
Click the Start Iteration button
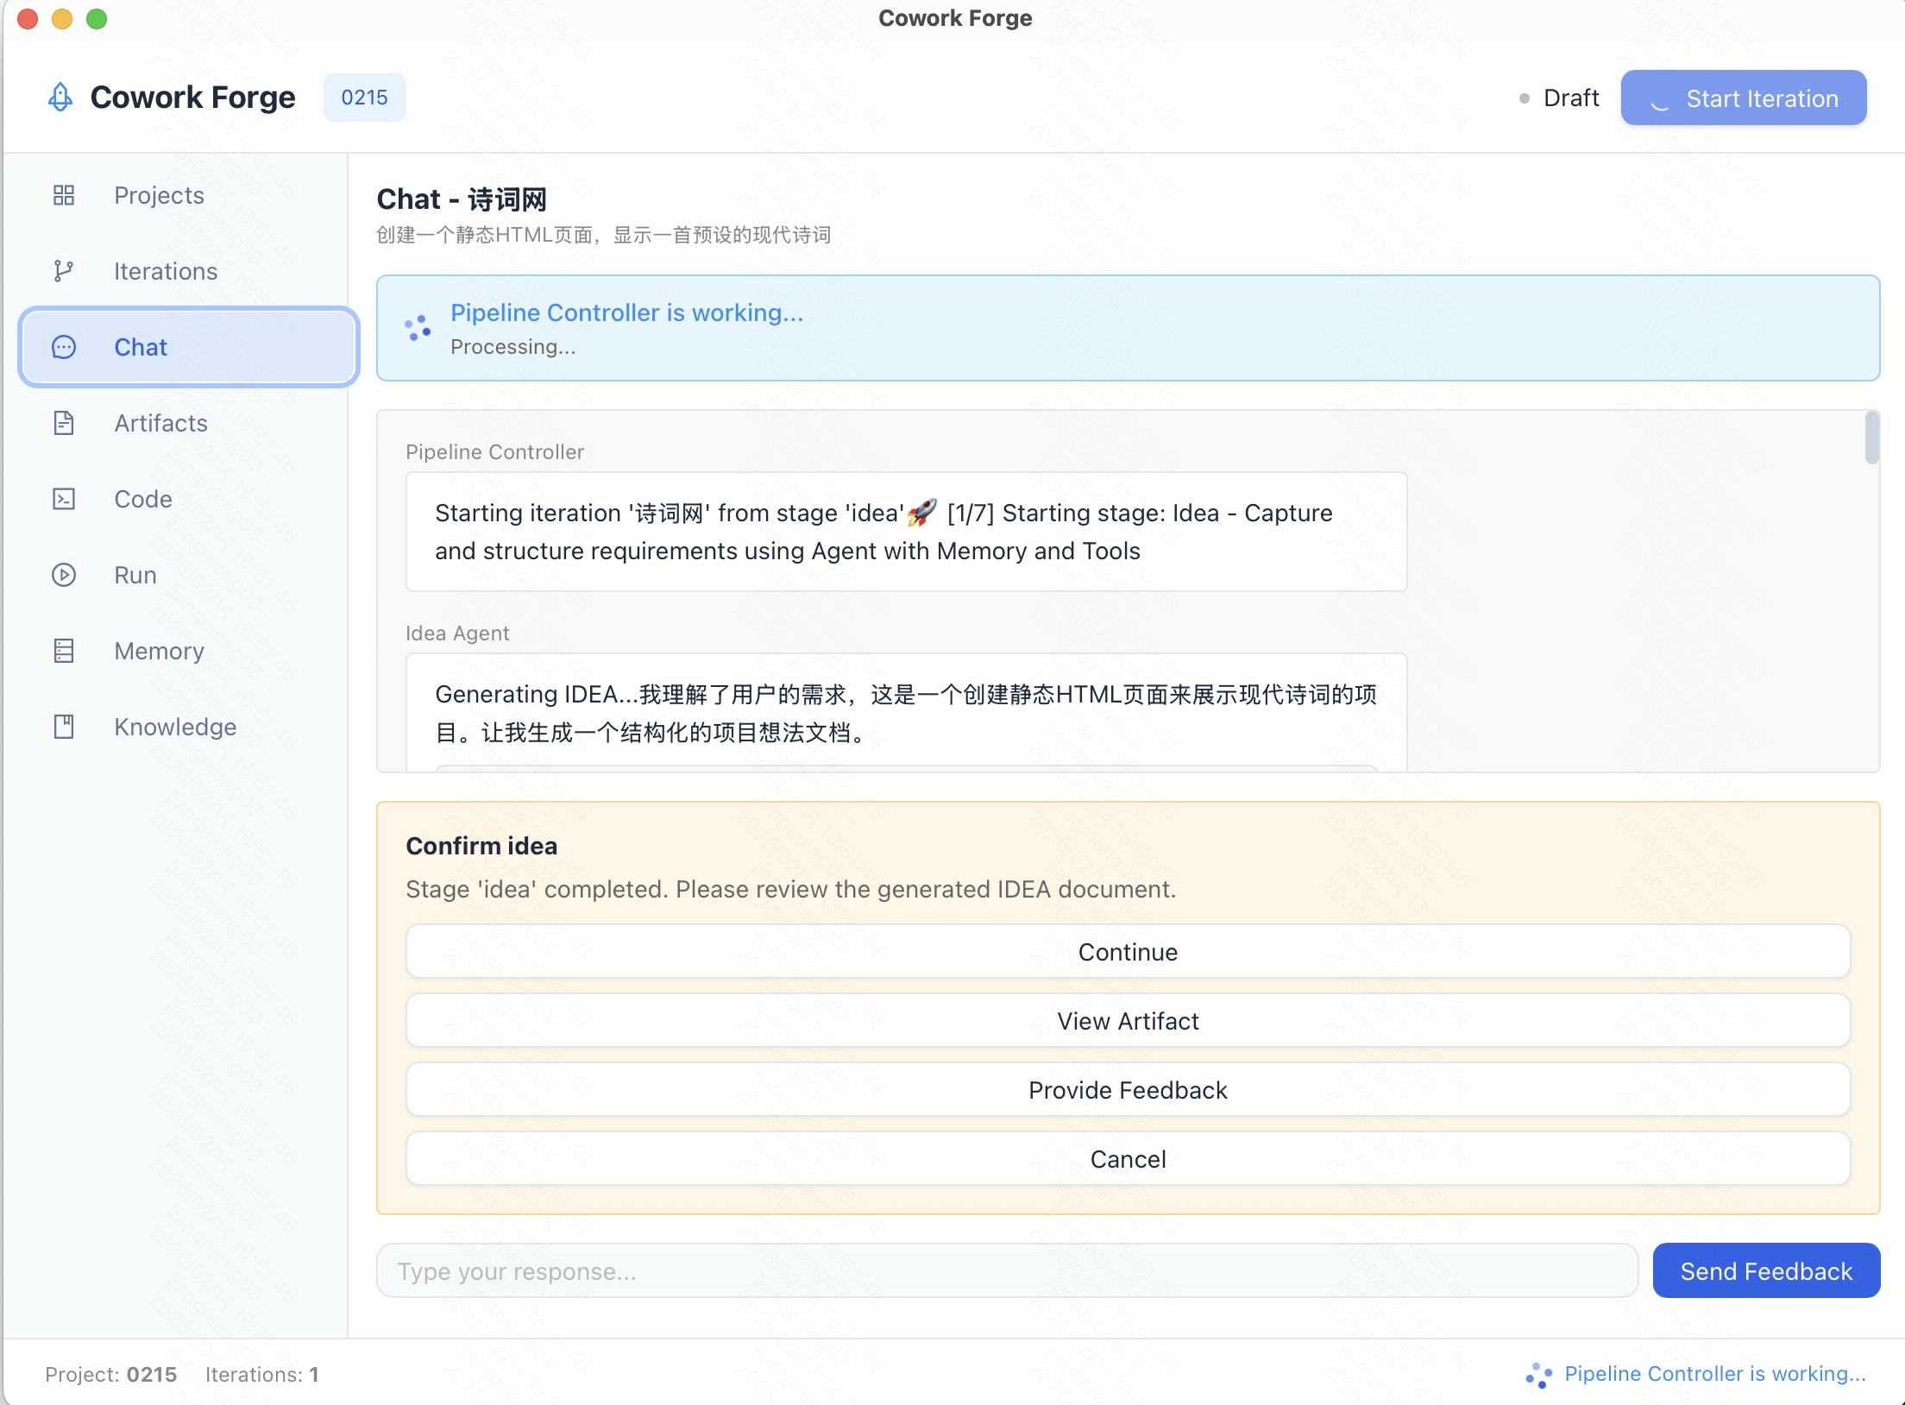tap(1743, 98)
